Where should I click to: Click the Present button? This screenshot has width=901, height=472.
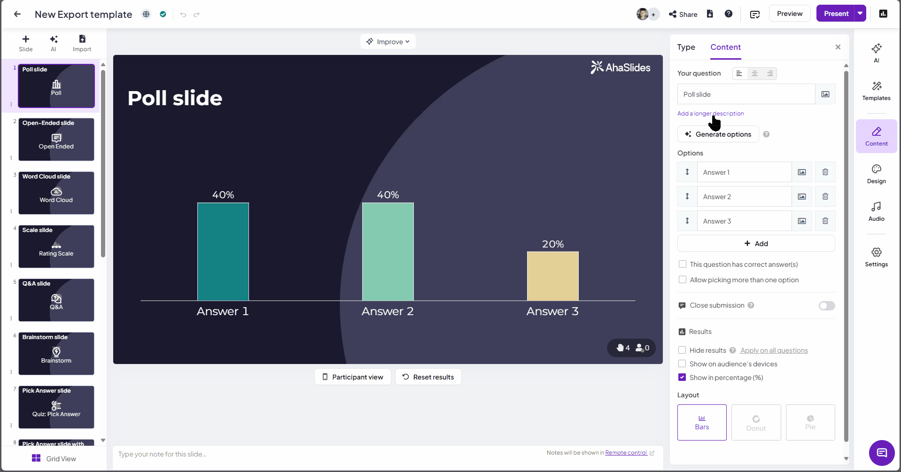pyautogui.click(x=836, y=14)
